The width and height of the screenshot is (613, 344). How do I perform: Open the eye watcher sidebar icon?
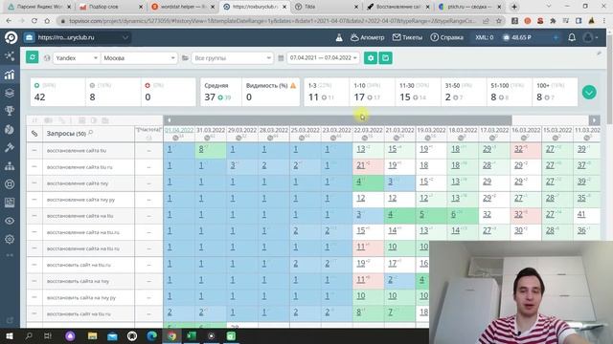click(10, 221)
